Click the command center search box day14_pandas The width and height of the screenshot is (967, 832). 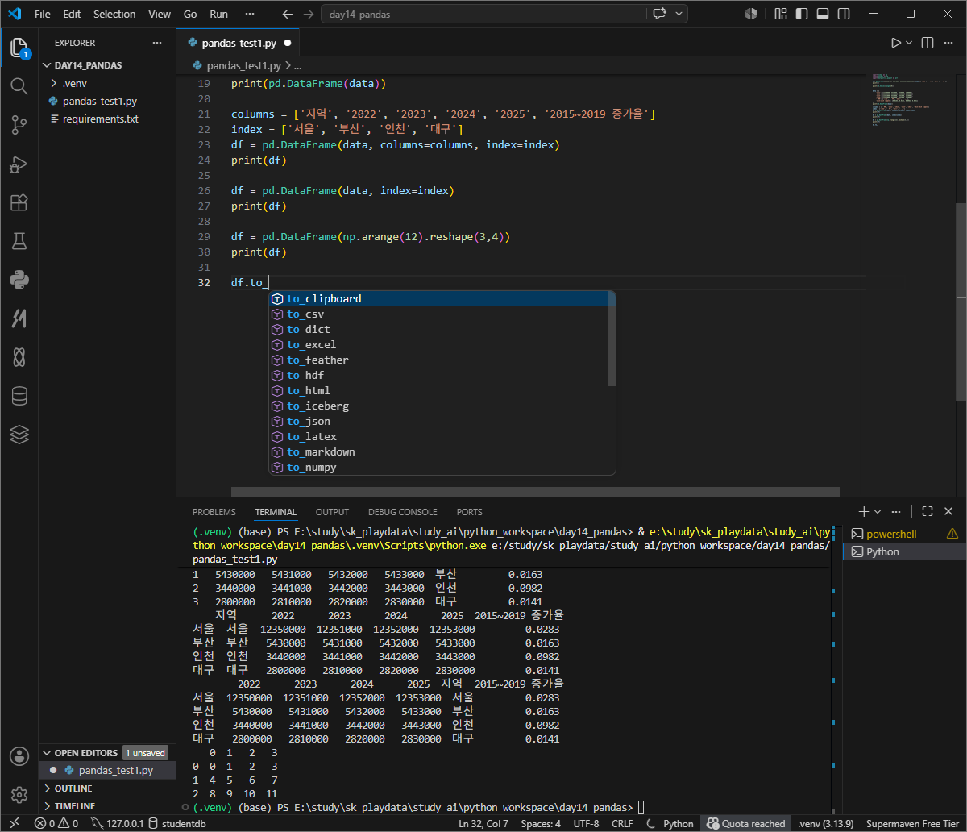pos(483,15)
